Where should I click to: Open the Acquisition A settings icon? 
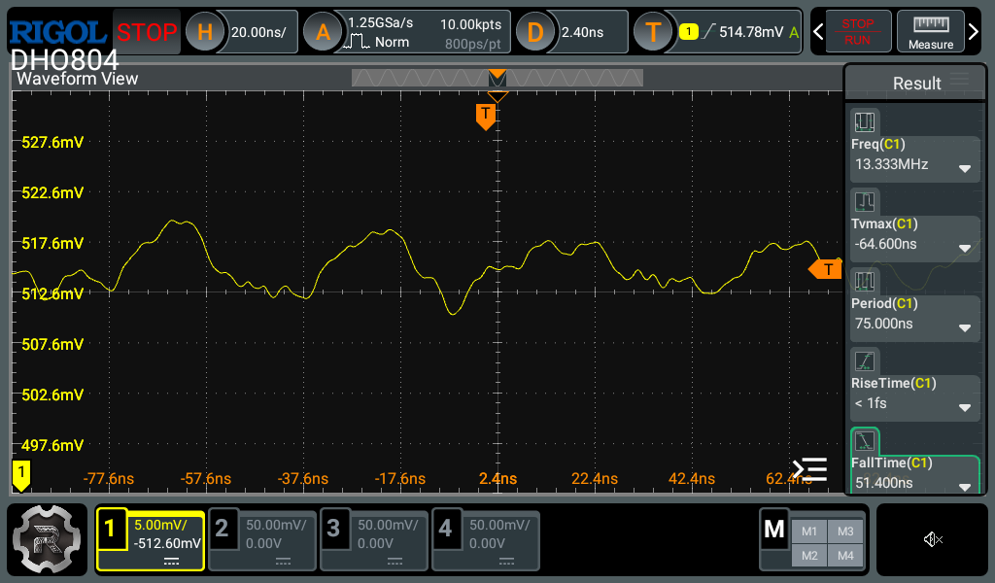pos(323,32)
